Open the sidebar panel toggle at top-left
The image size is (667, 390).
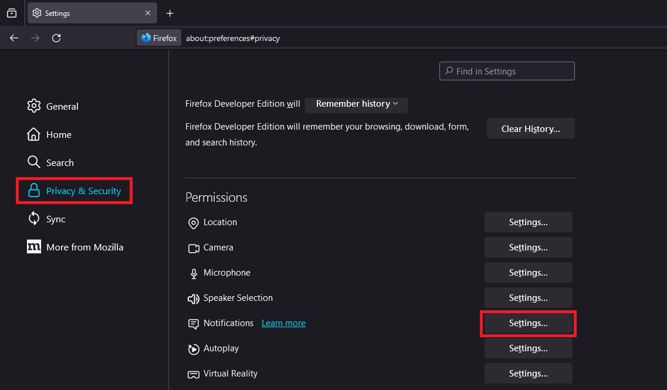tap(12, 13)
